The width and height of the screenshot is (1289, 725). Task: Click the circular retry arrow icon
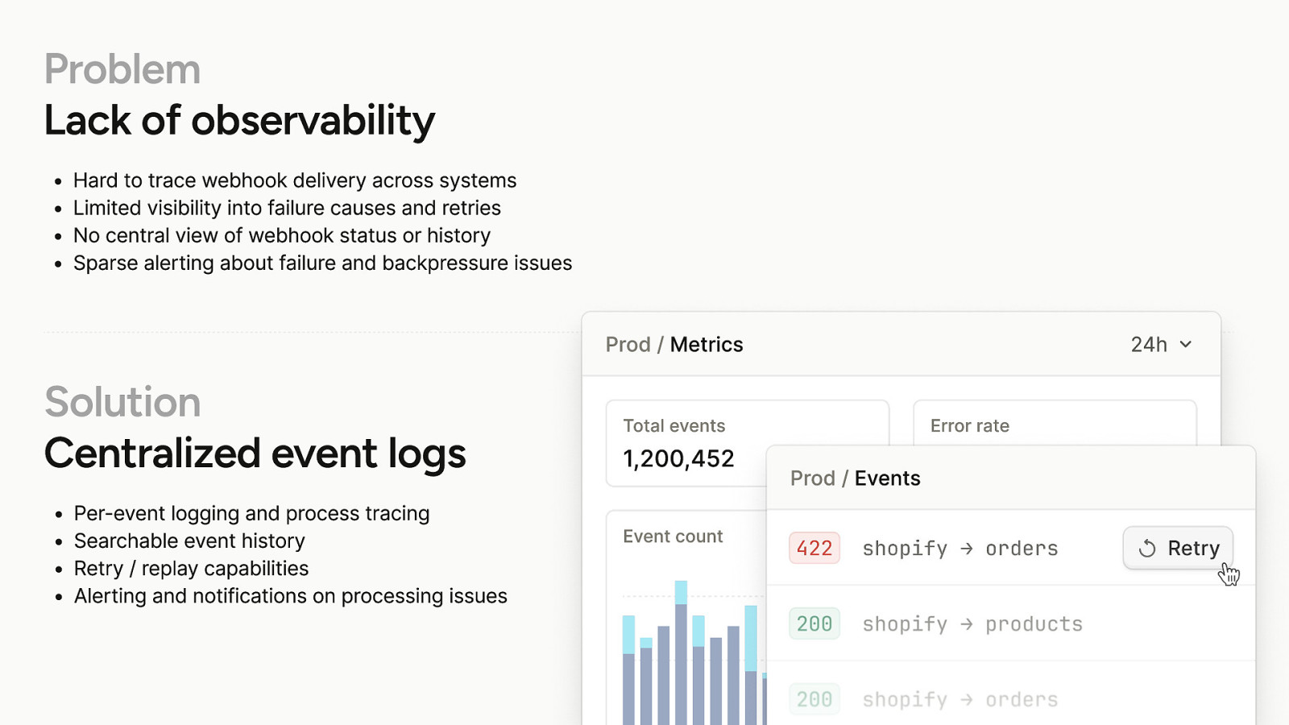point(1147,549)
